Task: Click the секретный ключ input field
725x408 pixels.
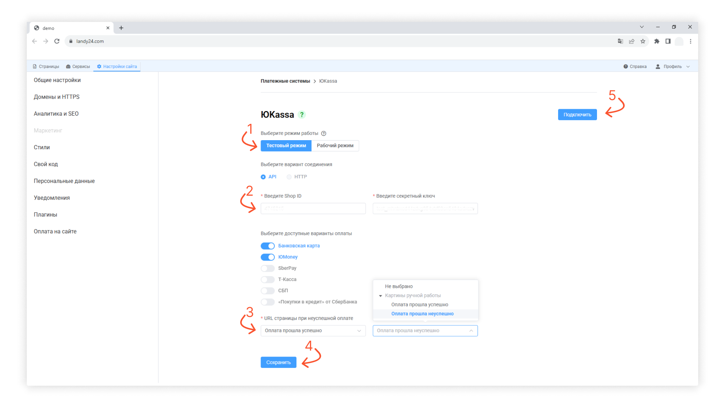Action: pyautogui.click(x=425, y=209)
